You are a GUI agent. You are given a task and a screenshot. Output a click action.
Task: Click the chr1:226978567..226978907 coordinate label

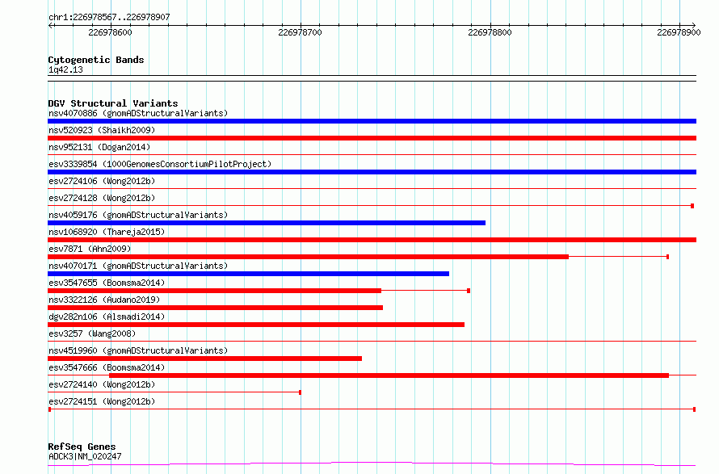[109, 18]
